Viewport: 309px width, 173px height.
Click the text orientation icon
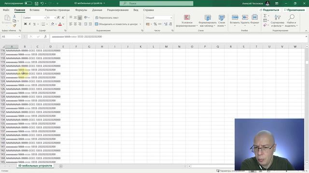pos(86,17)
